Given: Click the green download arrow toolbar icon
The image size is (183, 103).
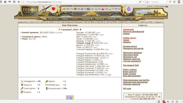Looking at the screenshot, I should point(174,2).
